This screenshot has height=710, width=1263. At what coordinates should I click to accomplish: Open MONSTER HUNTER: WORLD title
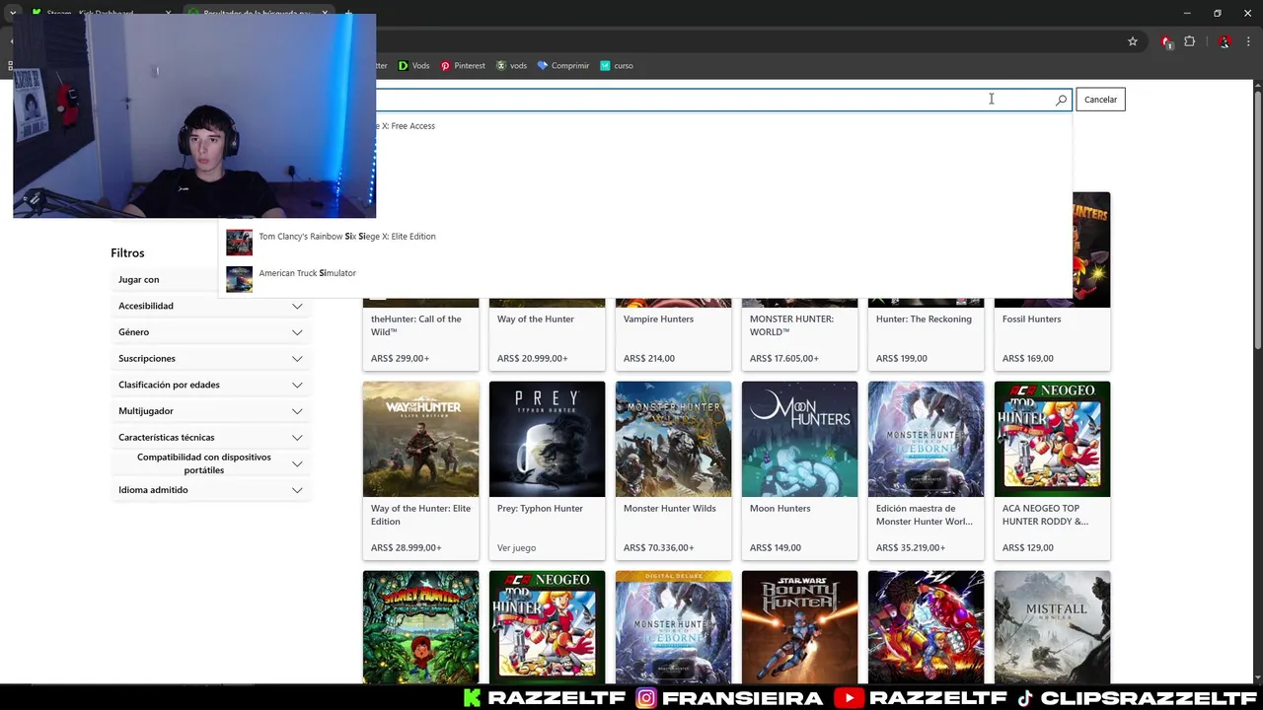(791, 325)
